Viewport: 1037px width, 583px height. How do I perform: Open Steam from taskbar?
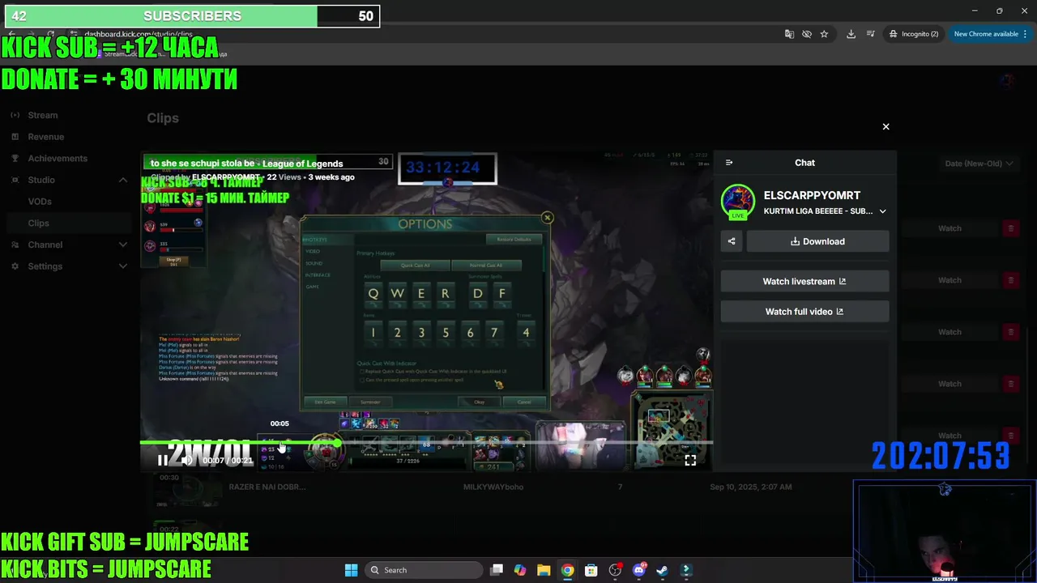tap(662, 570)
